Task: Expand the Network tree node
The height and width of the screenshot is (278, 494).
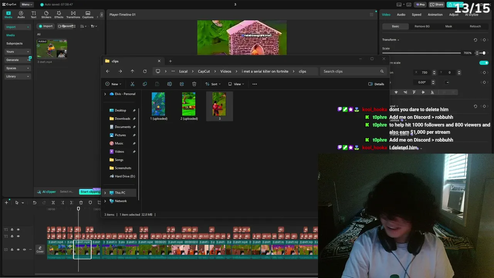Action: [x=105, y=201]
